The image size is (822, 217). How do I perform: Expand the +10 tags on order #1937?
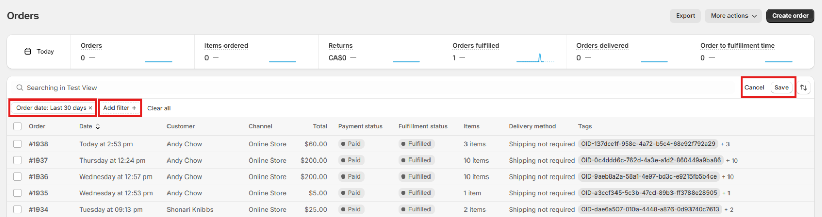[x=732, y=161]
